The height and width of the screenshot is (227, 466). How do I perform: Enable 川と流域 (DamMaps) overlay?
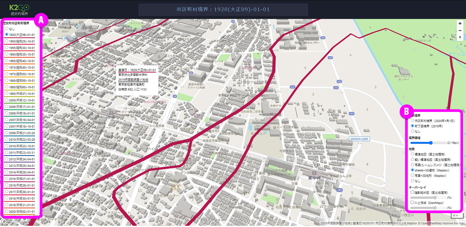pos(412,203)
